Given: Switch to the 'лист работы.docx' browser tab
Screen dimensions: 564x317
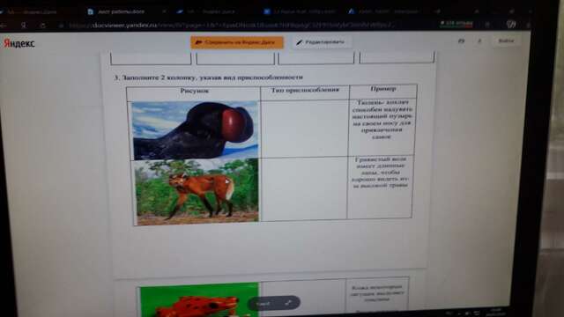Looking at the screenshot, I should coord(122,11).
